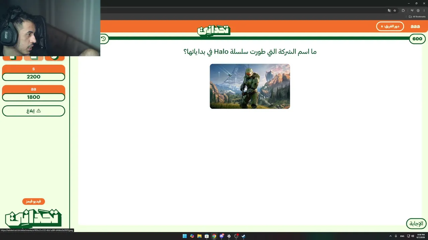Click the team turn indicator دور الفريق
The width and height of the screenshot is (428, 240).
click(390, 26)
